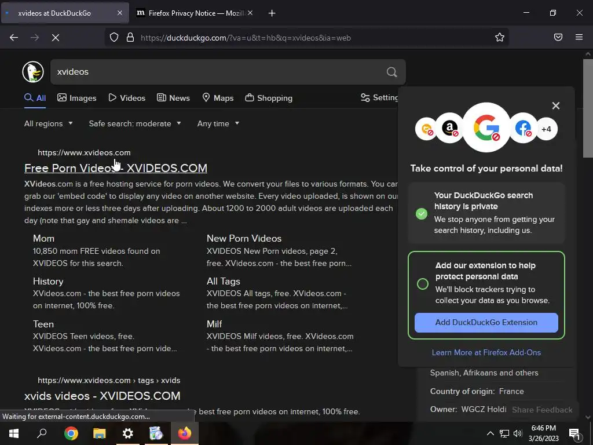Open the Windows Start menu
This screenshot has width=593, height=445.
(x=14, y=433)
